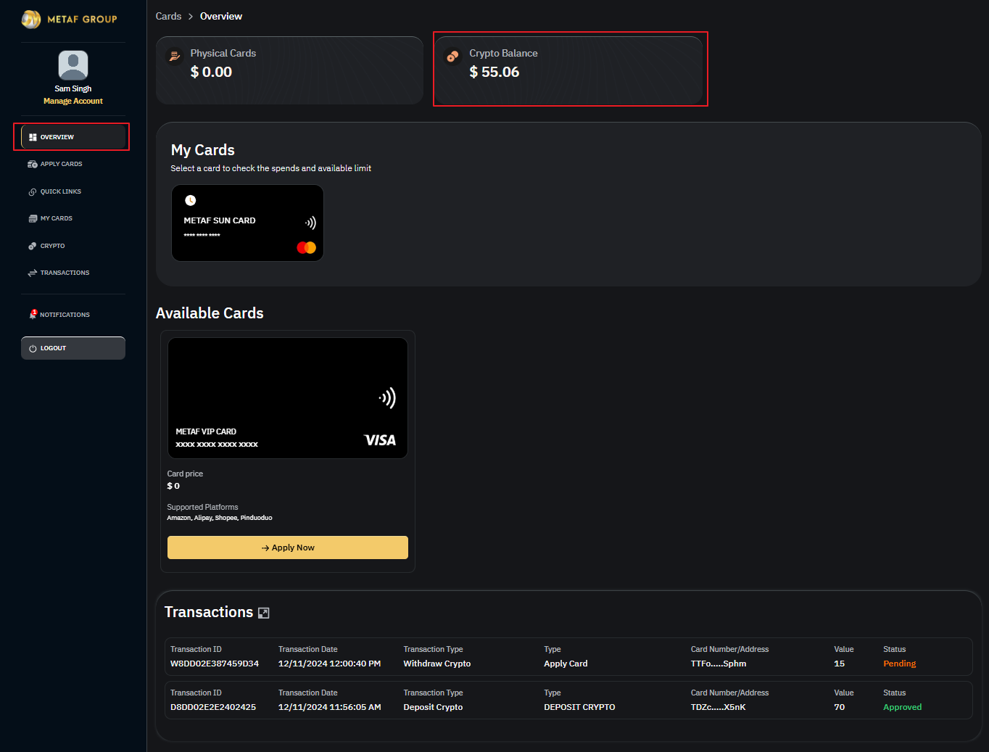Click the Withdraw Crypto transaction type

click(437, 664)
